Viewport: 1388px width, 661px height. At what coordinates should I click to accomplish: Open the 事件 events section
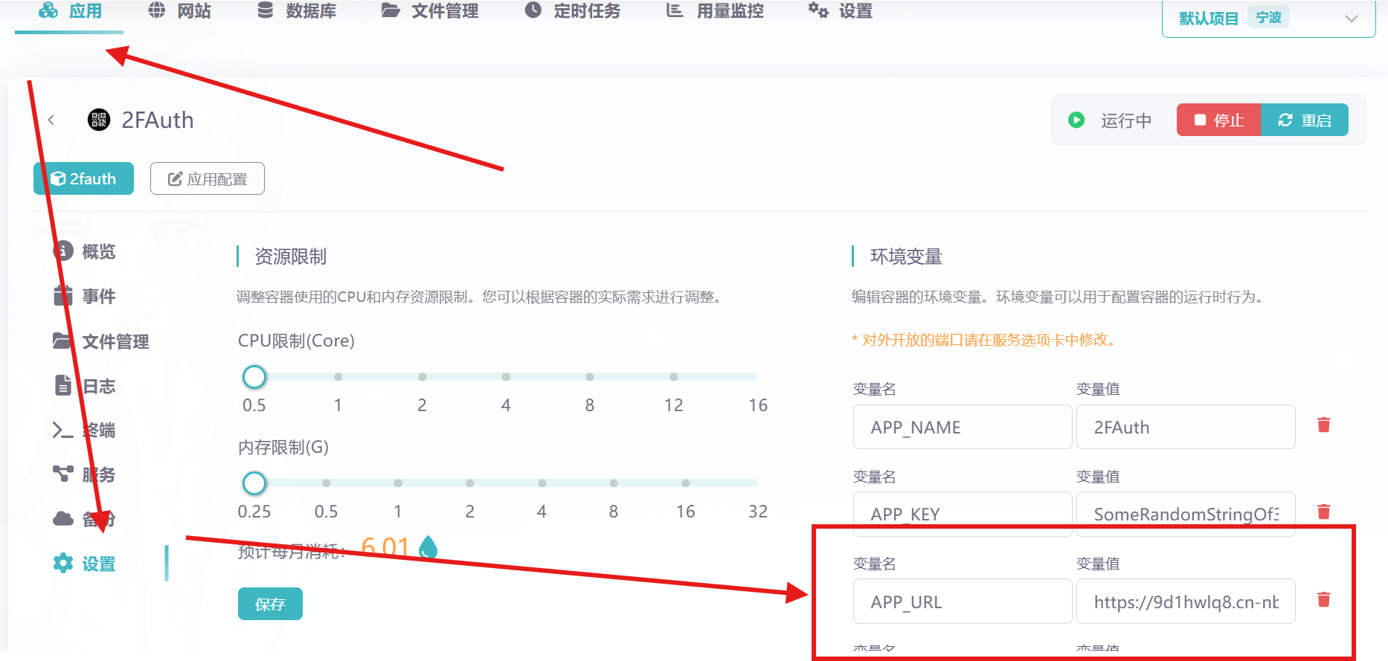pos(97,297)
